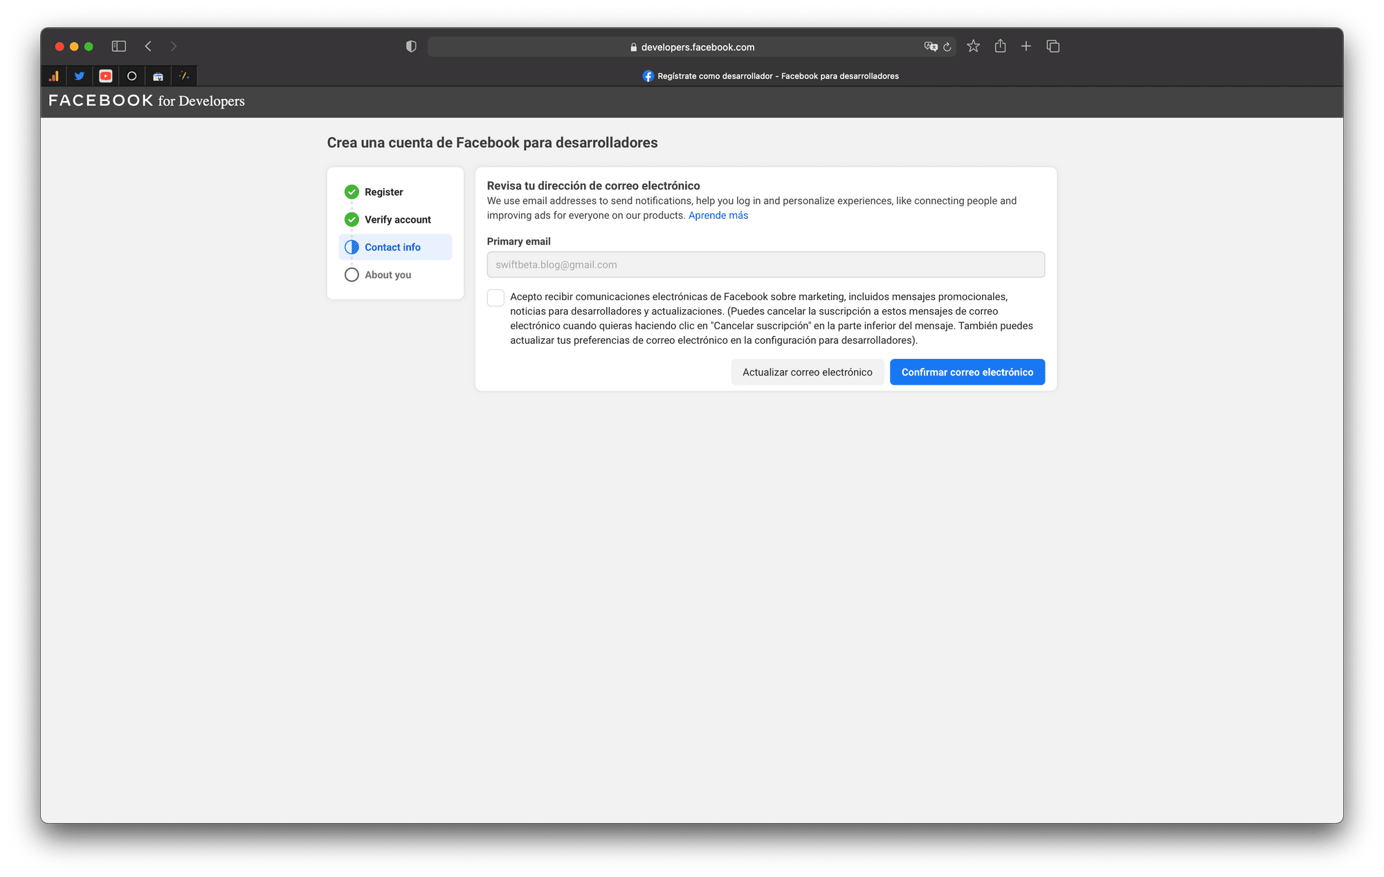Click the empty circle icon beside About you
This screenshot has height=877, width=1384.
(x=352, y=275)
